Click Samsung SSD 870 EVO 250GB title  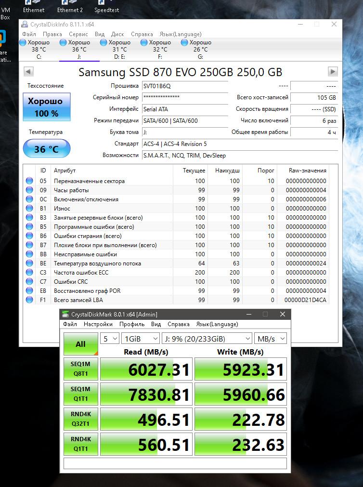181,72
